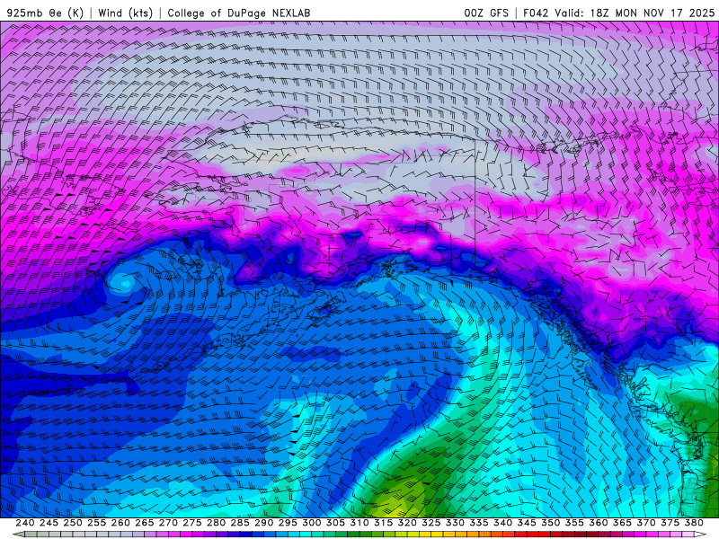Select the "18Z MON NOV 17 2025" valid time

652,13
